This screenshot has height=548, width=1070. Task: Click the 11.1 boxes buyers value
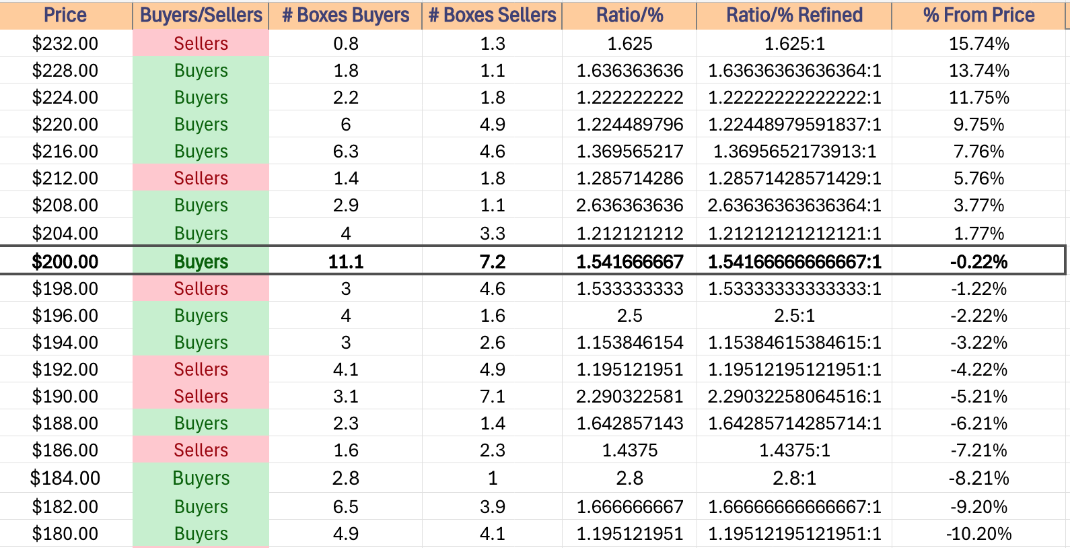(345, 261)
